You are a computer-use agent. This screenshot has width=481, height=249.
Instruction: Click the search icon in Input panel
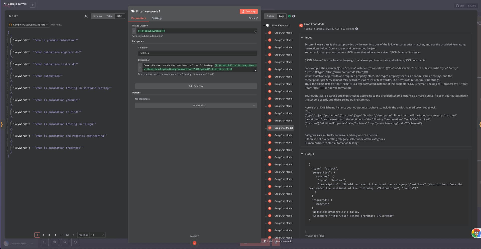click(86, 16)
